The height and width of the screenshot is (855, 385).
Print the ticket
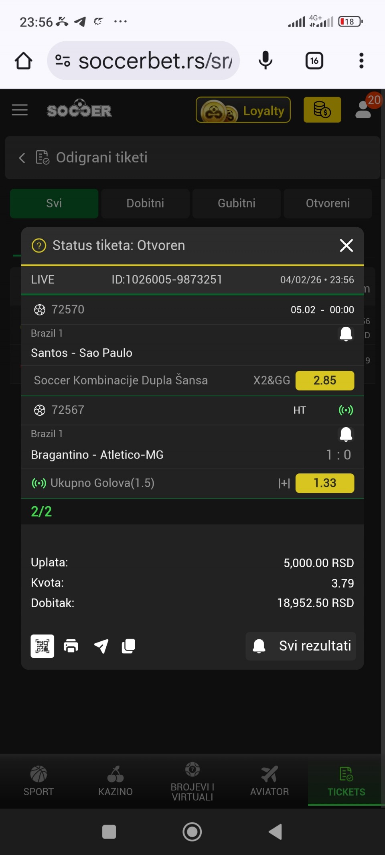coord(71,646)
